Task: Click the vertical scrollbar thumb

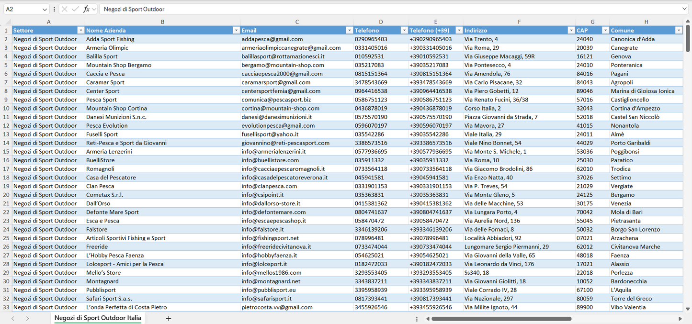Action: pyautogui.click(x=688, y=38)
